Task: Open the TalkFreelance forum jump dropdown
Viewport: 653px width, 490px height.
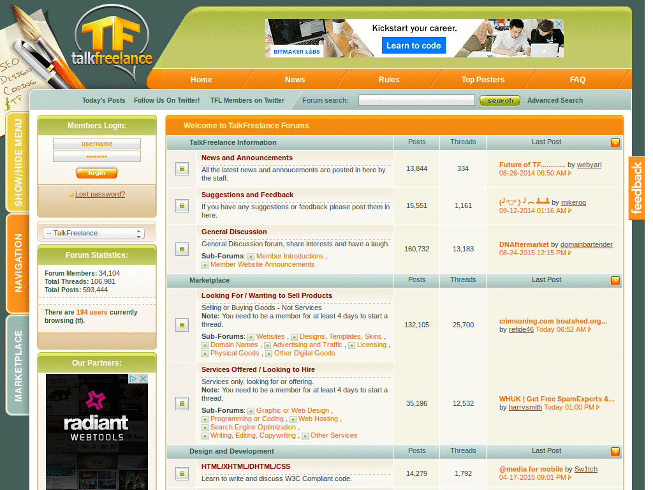Action: click(x=94, y=234)
